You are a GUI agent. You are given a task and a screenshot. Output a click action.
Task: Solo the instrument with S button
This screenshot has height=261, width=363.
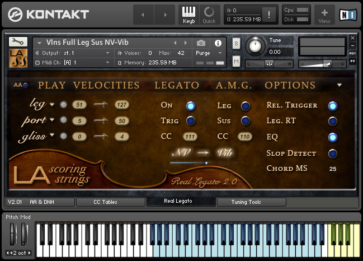[x=236, y=43]
